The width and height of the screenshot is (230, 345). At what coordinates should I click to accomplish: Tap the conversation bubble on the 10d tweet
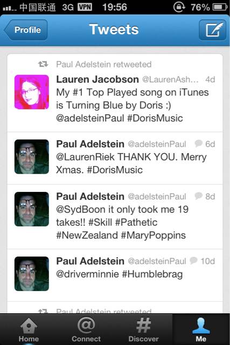click(193, 260)
